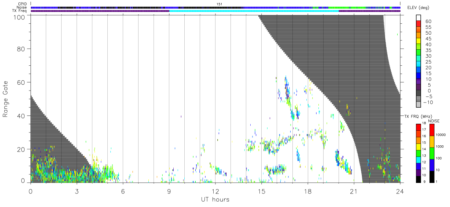Image resolution: width=450 pixels, height=207 pixels.
Task: Pick the cyan 12–13 MHz frequency swatch
Action: pos(418,160)
